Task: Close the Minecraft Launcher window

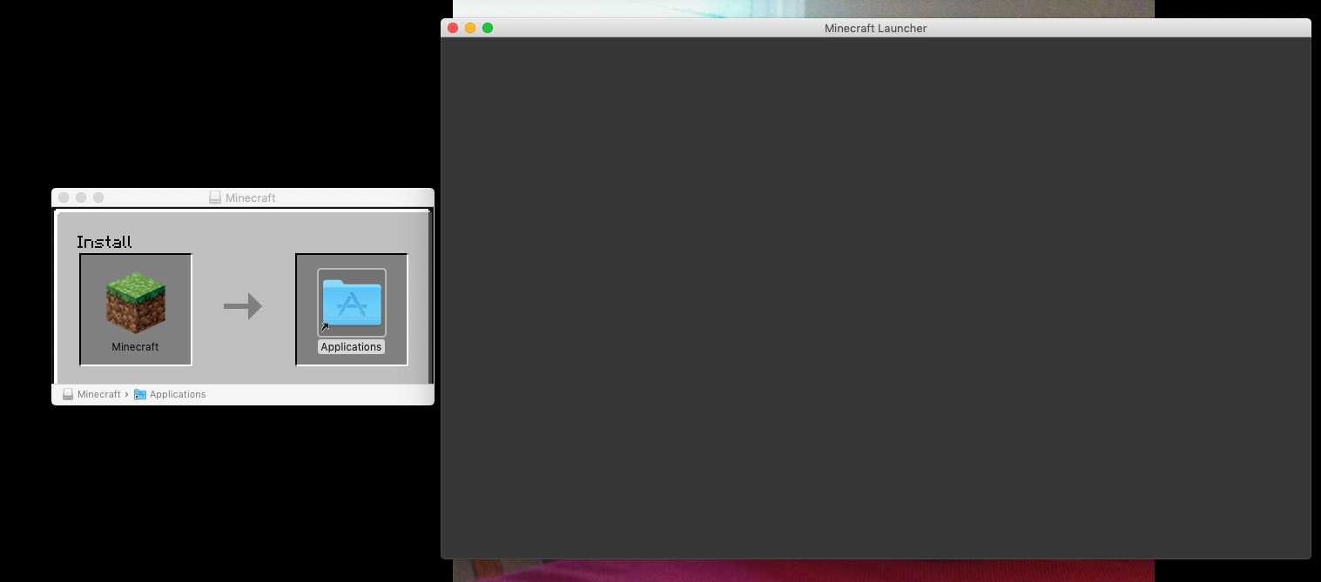Action: (x=453, y=28)
